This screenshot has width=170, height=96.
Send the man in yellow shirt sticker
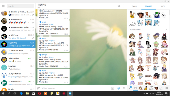(132, 15)
